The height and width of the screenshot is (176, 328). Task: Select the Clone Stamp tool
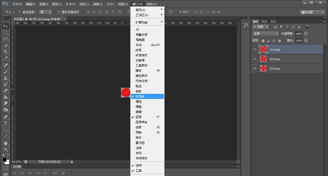(x=6, y=78)
